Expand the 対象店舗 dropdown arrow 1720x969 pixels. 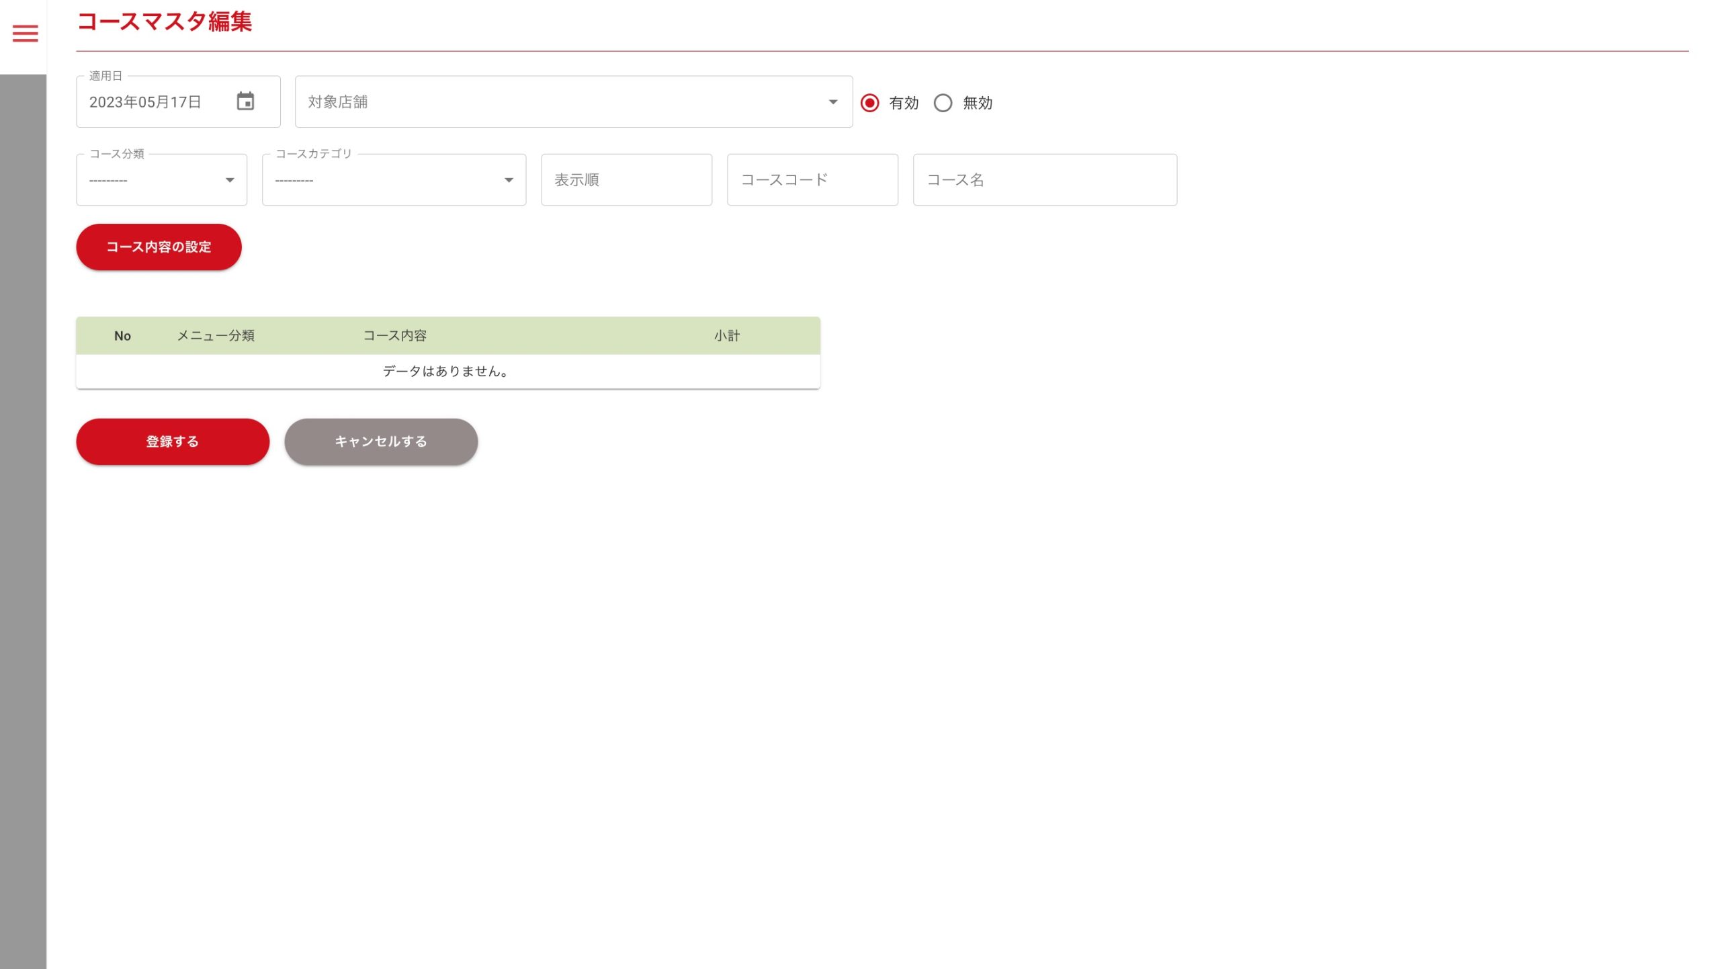(832, 102)
